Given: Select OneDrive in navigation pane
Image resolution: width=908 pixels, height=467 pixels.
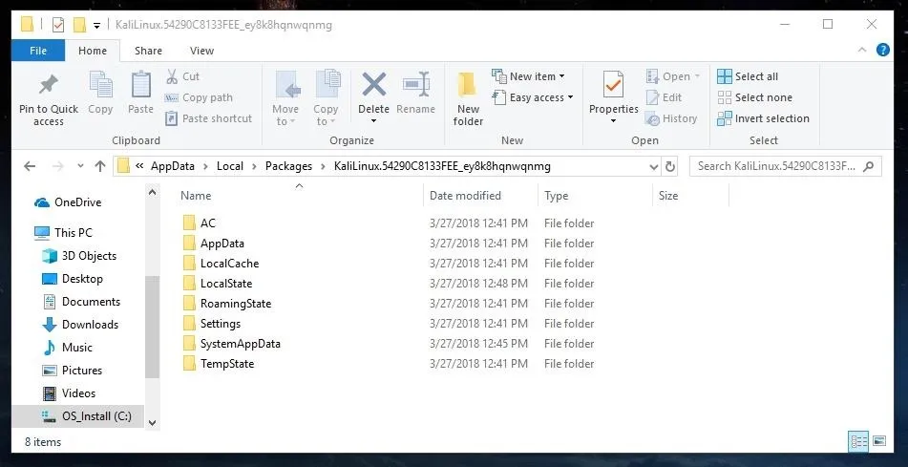Looking at the screenshot, I should pyautogui.click(x=67, y=202).
